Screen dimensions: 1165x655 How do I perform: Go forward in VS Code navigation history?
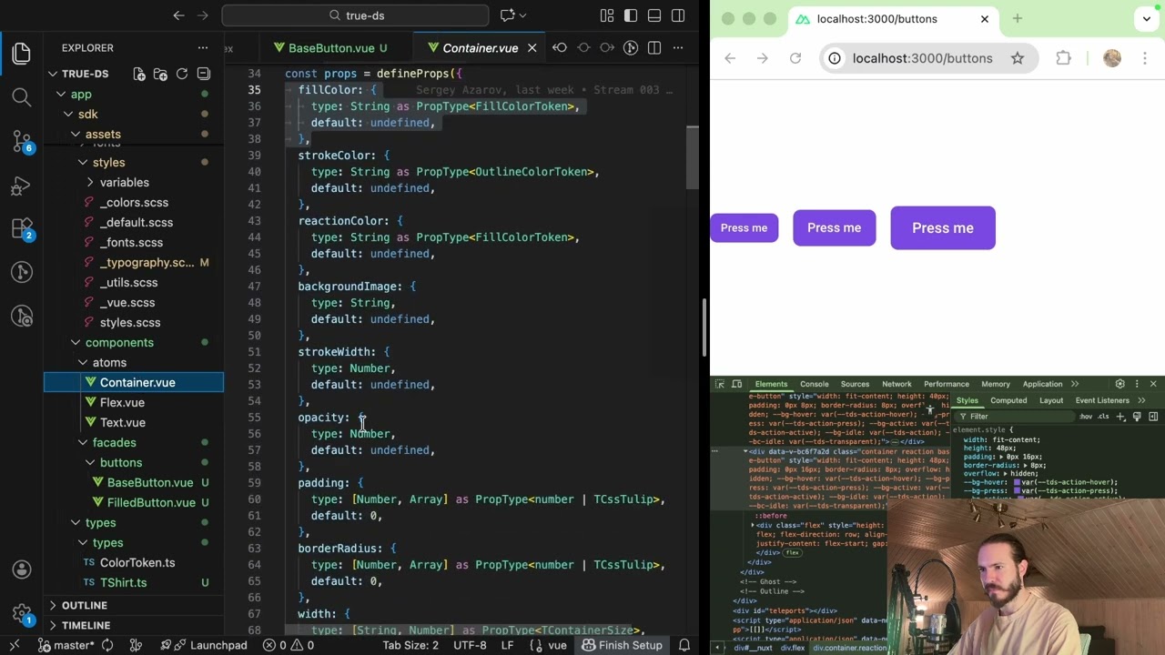[x=203, y=15]
